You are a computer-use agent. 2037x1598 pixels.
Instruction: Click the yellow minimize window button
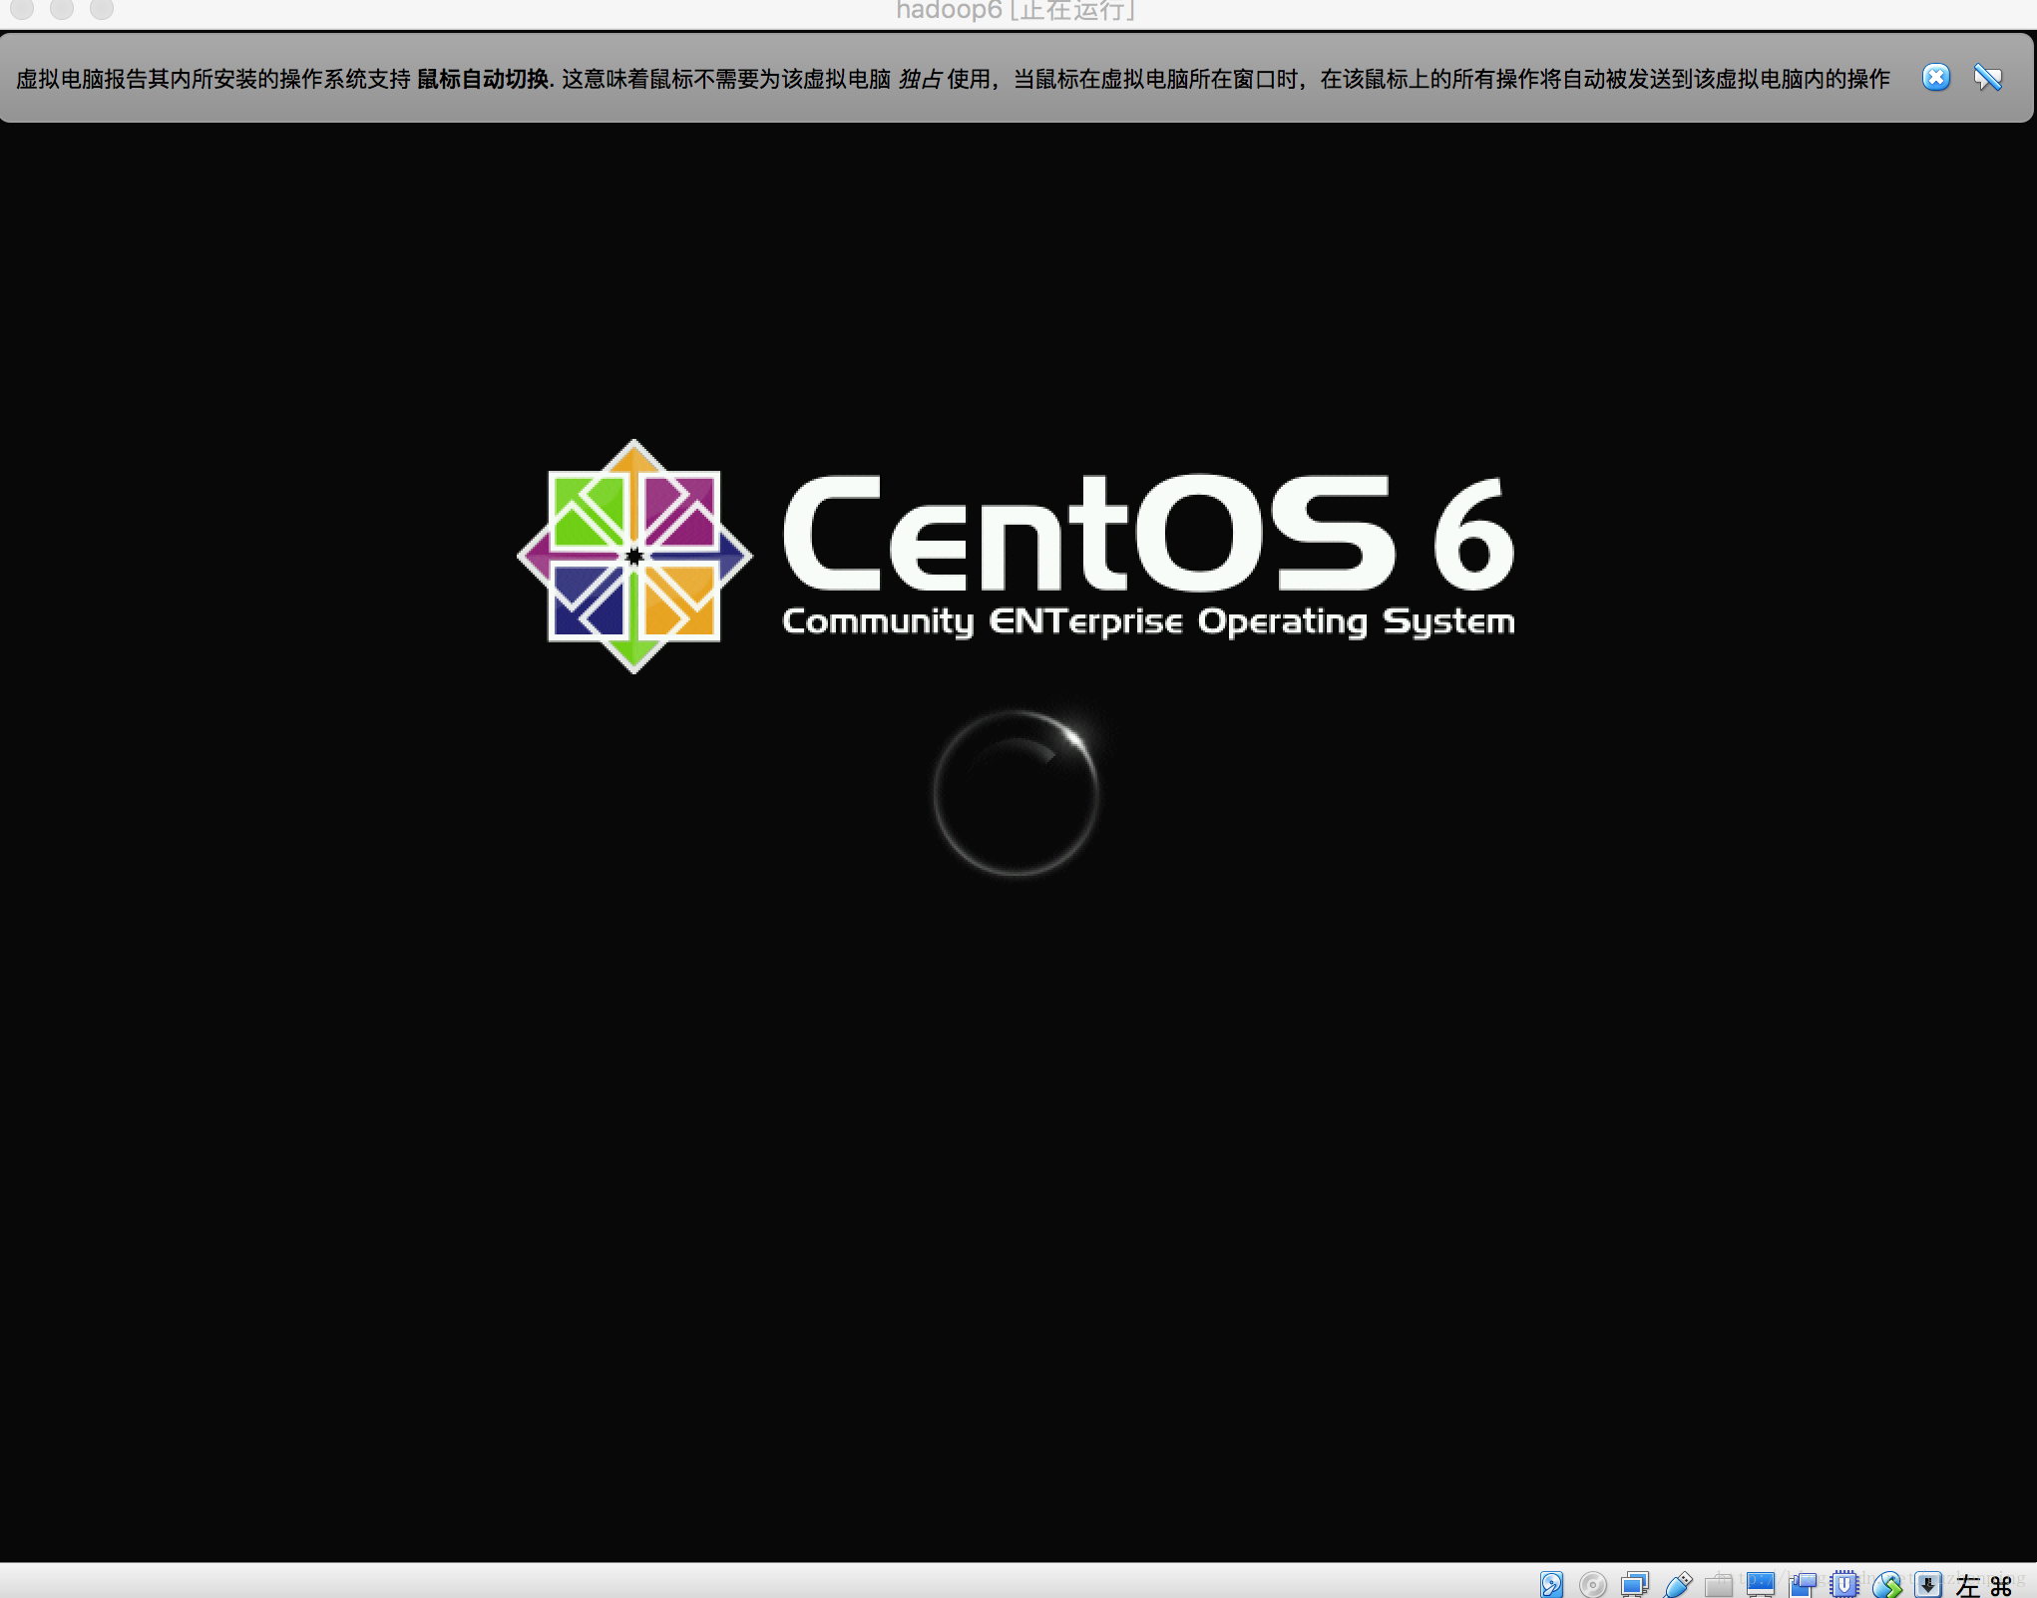point(62,10)
